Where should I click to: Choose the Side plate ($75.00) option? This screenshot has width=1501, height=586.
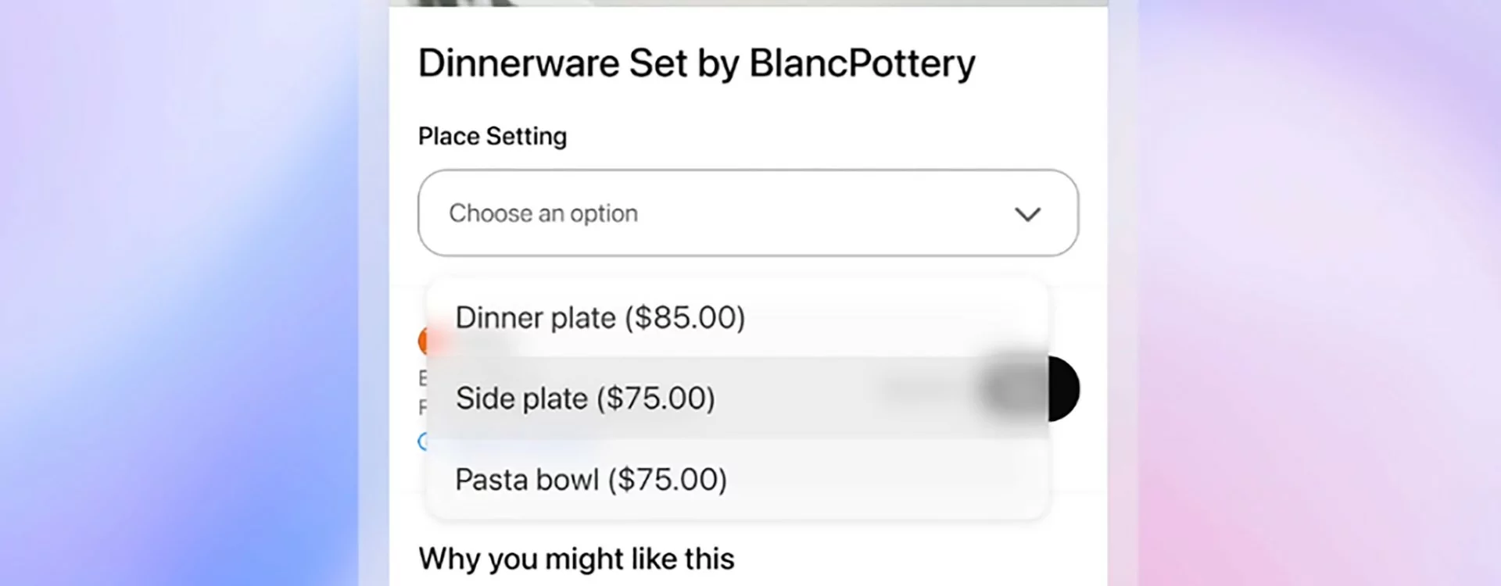coord(585,398)
